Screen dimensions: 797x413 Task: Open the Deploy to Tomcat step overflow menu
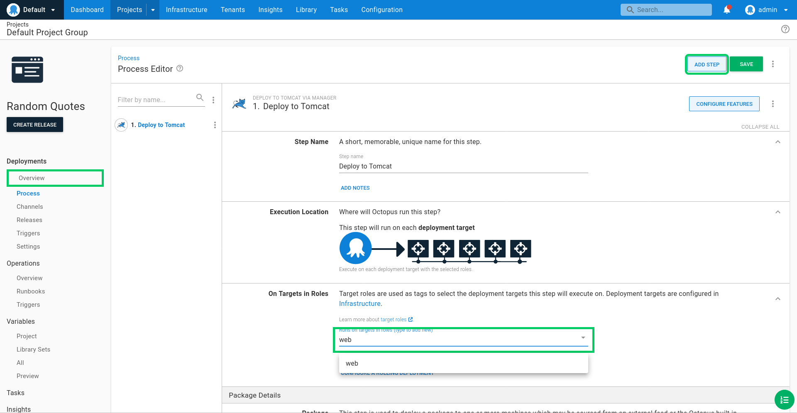(x=215, y=125)
